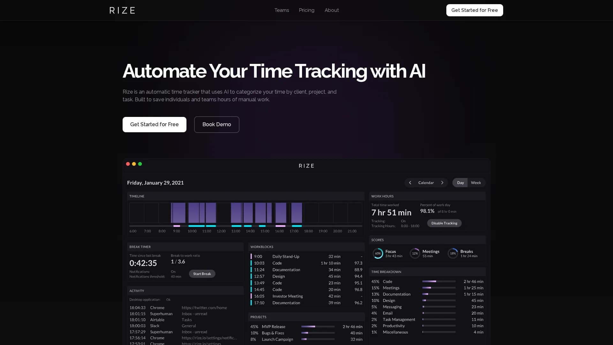Screen dimensions: 613x345
Task: Click the Miscellaneous breakdown row
Action: 427,332
